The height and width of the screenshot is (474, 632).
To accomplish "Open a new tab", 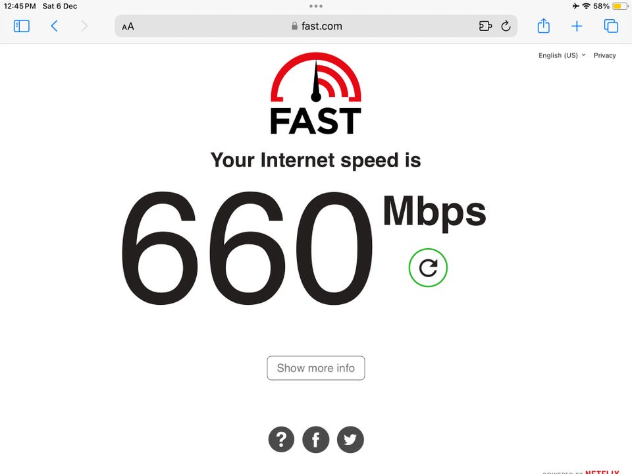I will point(577,26).
